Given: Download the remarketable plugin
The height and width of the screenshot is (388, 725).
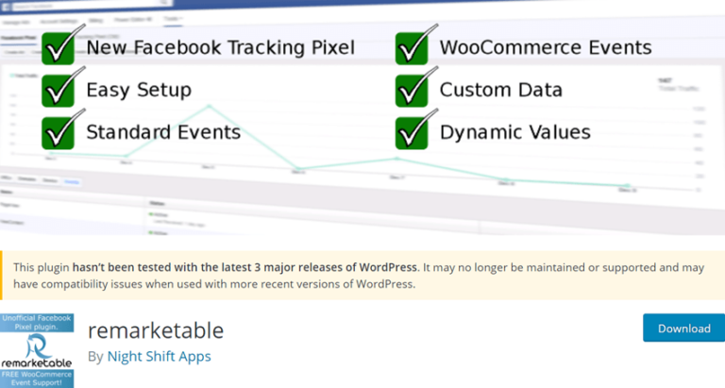Looking at the screenshot, I should [x=683, y=329].
